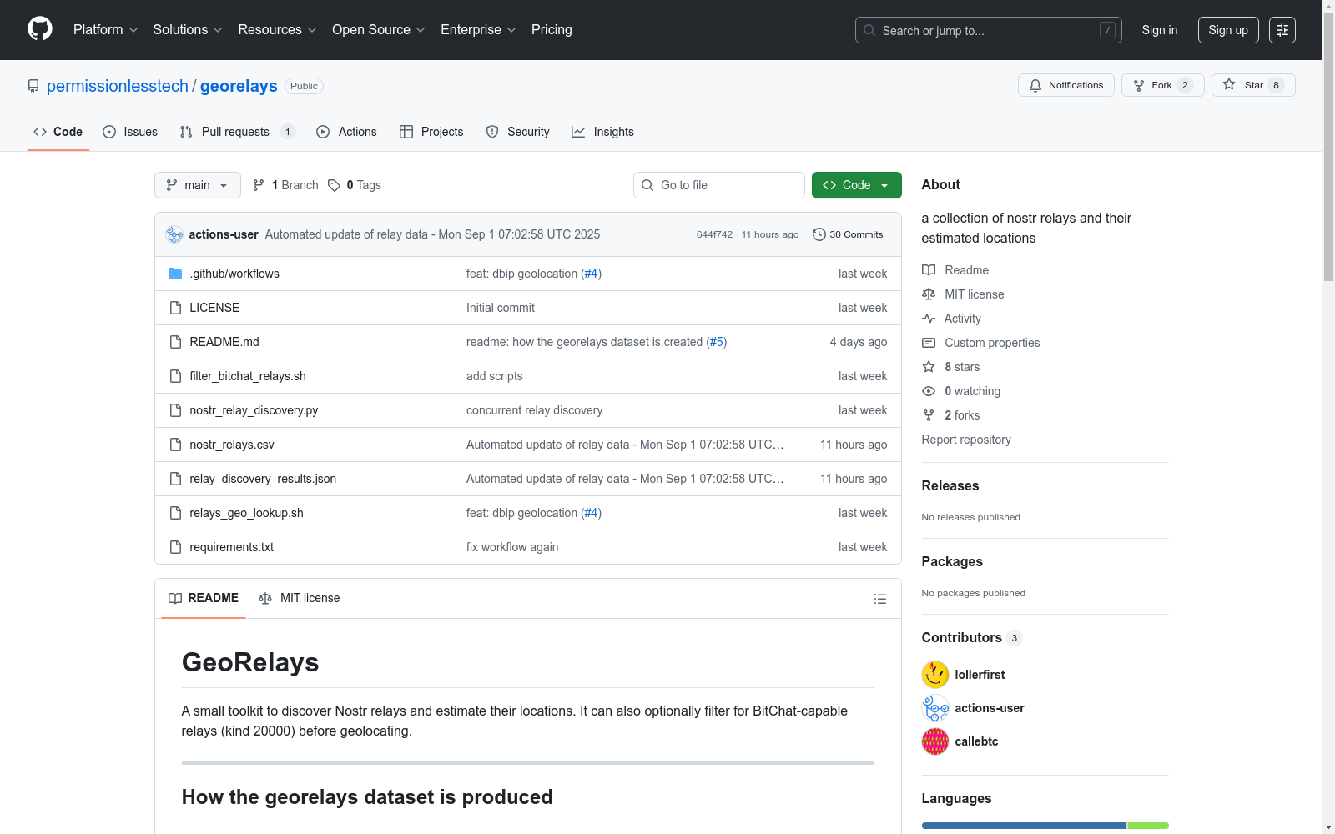Click the pulse icon next to Activity
This screenshot has height=834, width=1335.
[929, 319]
